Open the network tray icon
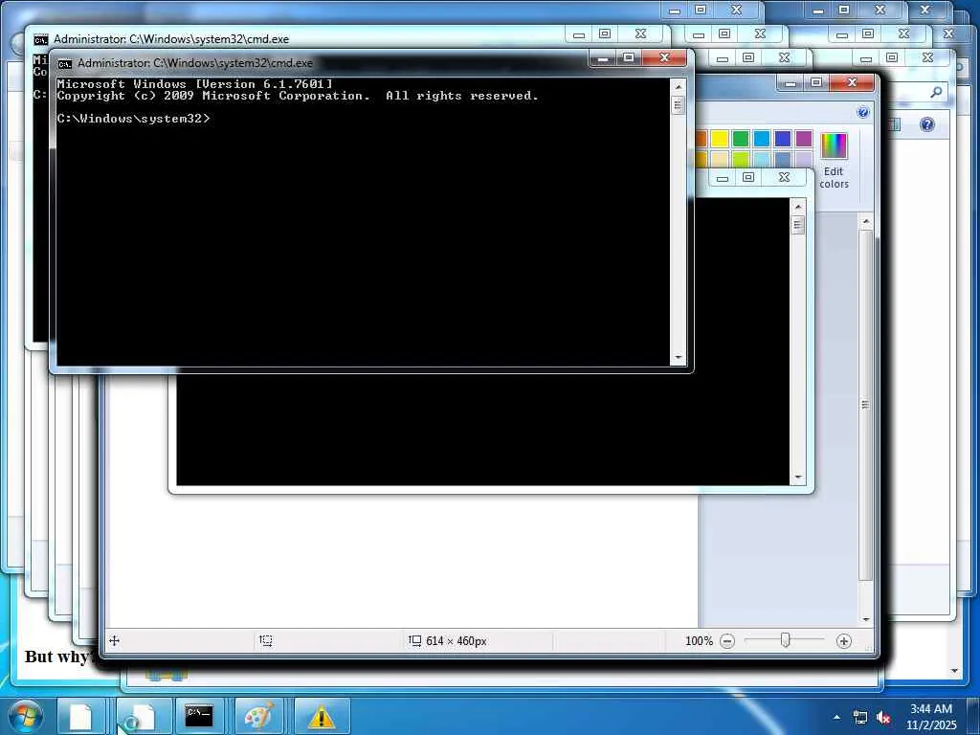This screenshot has height=735, width=980. point(860,717)
